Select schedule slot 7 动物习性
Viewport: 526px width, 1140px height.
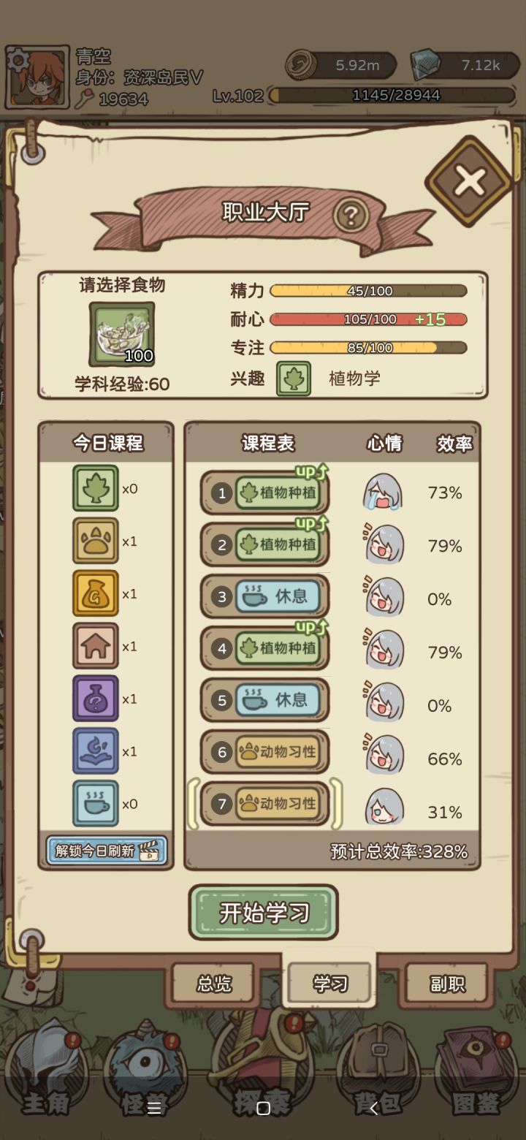(x=264, y=804)
